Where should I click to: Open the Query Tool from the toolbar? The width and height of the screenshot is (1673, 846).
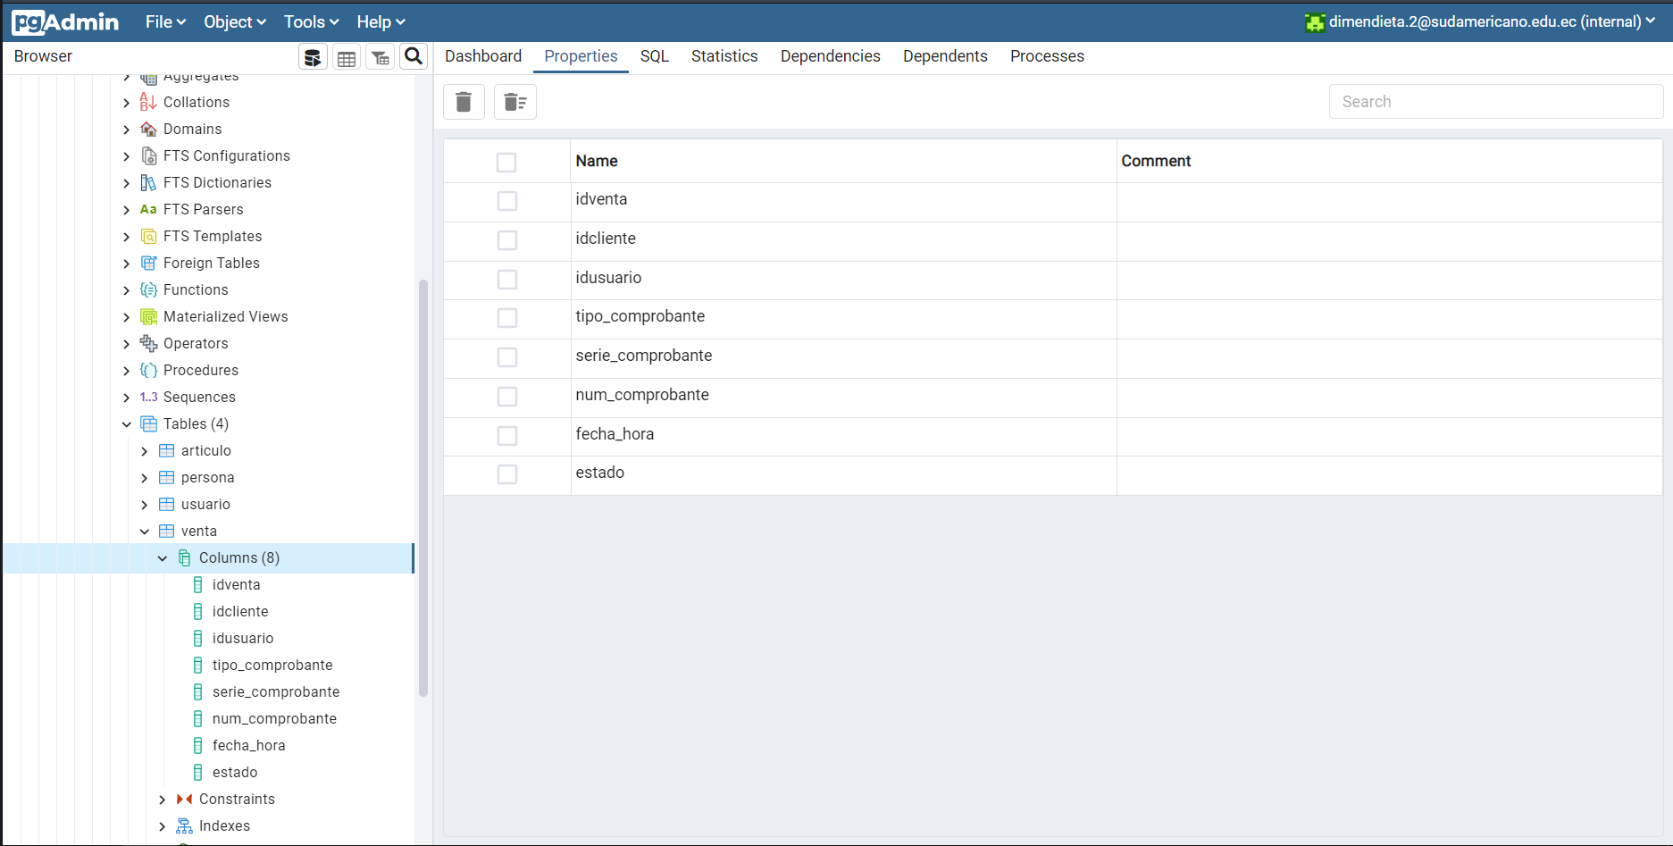click(x=313, y=56)
